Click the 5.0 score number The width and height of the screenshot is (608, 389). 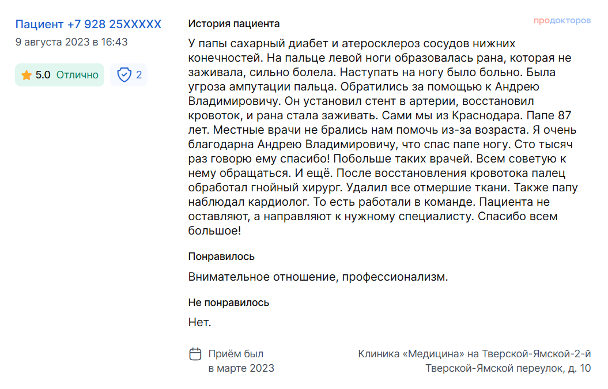(43, 75)
